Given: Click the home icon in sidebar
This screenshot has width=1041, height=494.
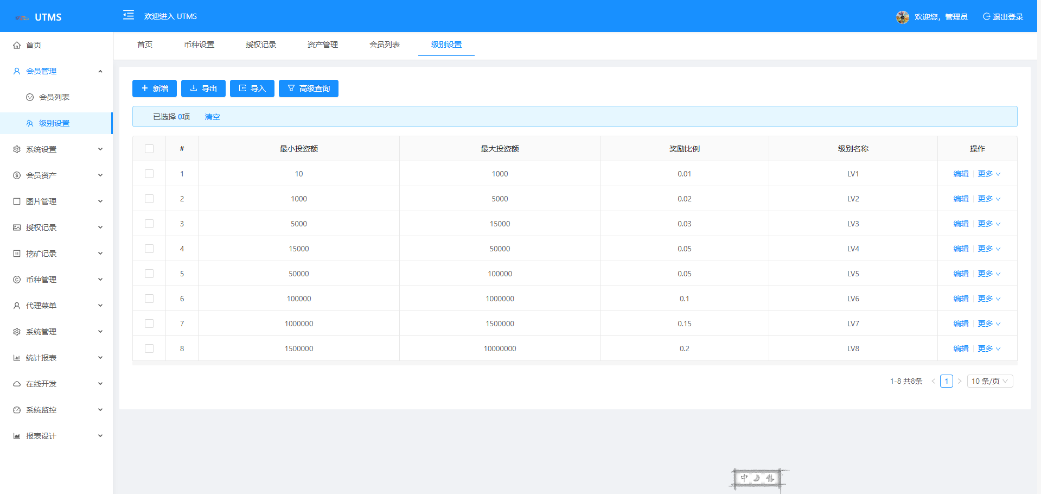Looking at the screenshot, I should coord(17,45).
